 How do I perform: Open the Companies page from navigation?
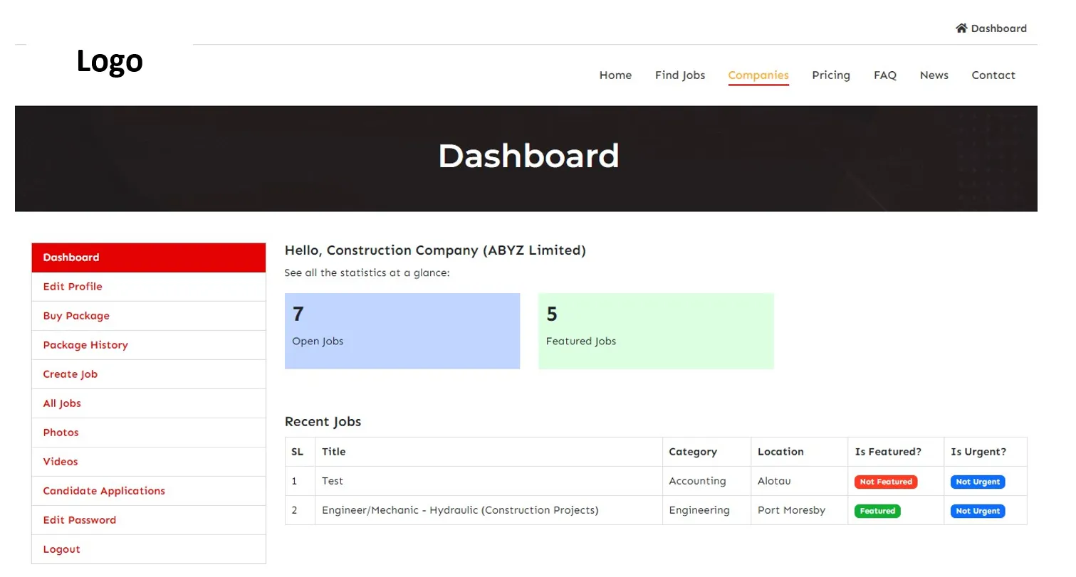tap(758, 75)
